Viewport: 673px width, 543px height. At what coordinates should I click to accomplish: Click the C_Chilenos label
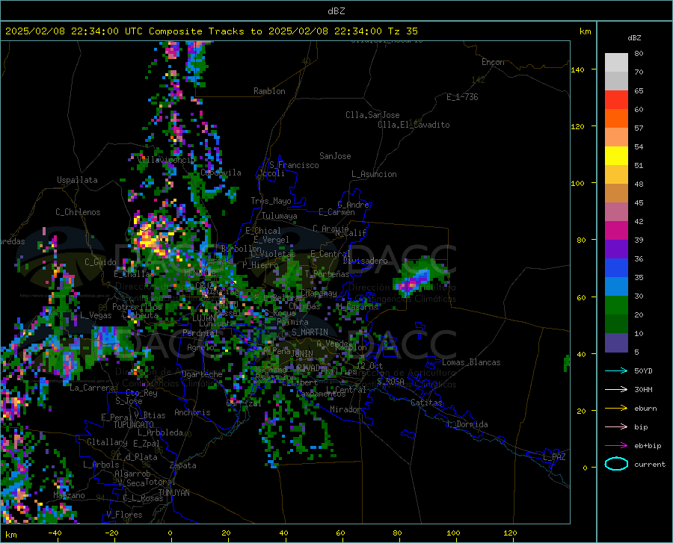pos(78,212)
